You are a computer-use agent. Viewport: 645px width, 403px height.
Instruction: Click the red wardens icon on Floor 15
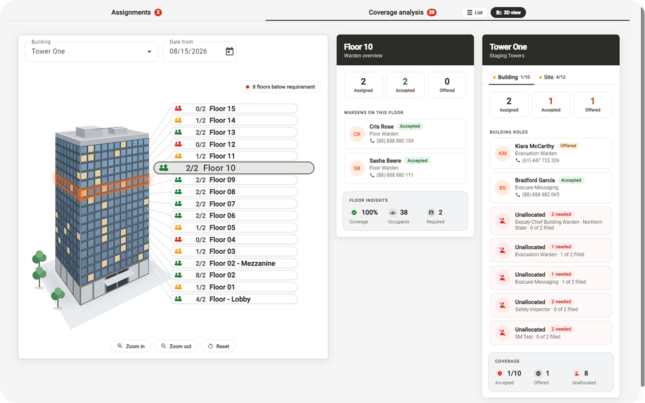[x=178, y=109]
